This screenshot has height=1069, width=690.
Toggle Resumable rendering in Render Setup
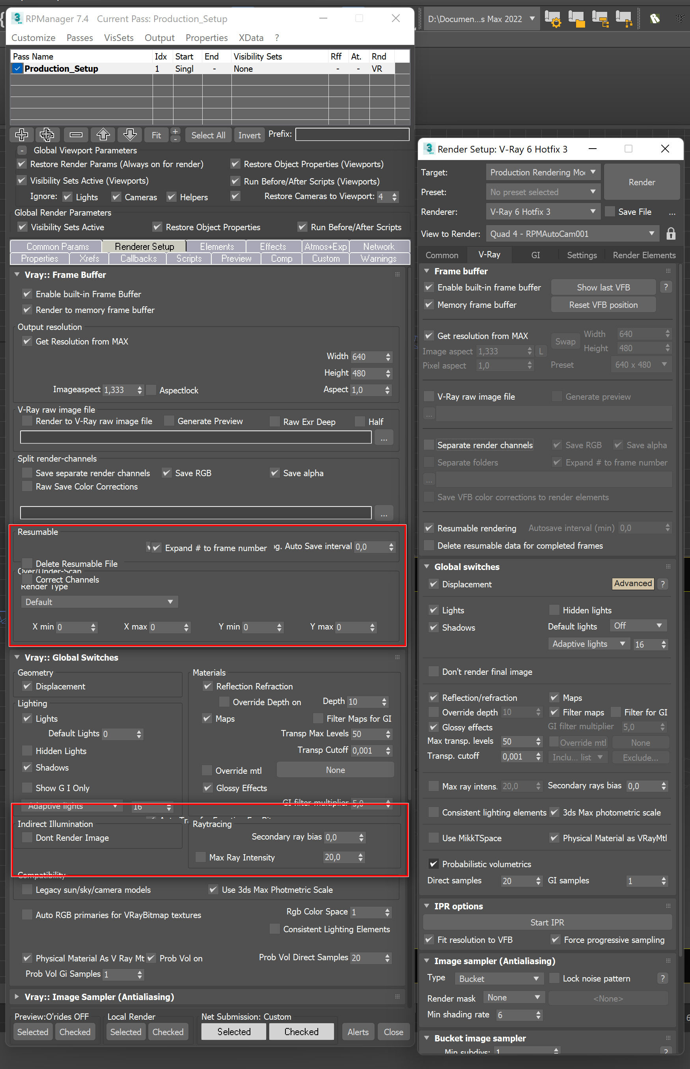(x=429, y=528)
